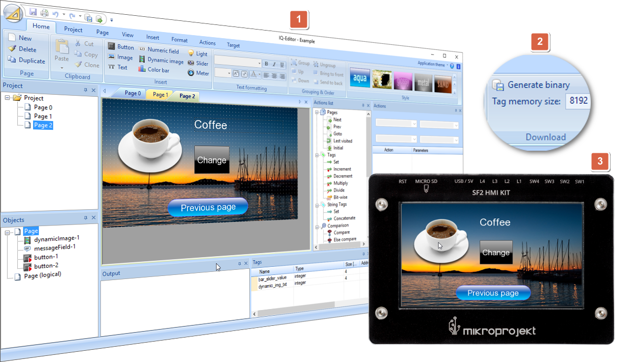Insert a Color bar object
The height and width of the screenshot is (362, 631).
[x=154, y=70]
